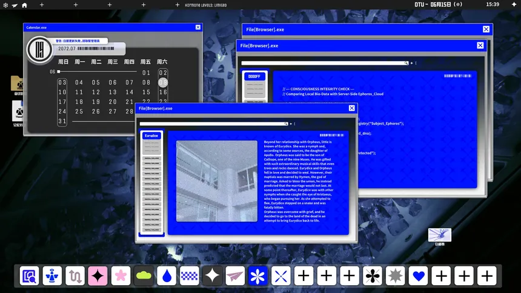
Task: Click magnifier icon in middle File Browser search
Action: [x=406, y=63]
